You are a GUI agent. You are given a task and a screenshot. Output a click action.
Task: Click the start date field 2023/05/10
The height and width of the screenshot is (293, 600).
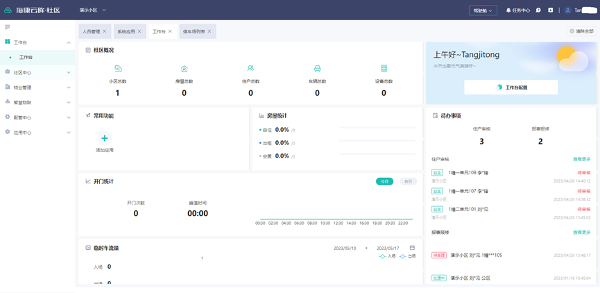click(x=345, y=248)
